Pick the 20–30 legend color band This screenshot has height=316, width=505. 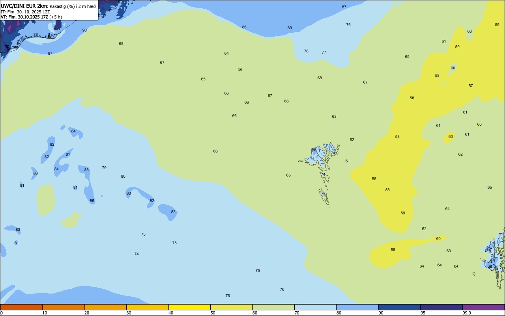coord(105,307)
